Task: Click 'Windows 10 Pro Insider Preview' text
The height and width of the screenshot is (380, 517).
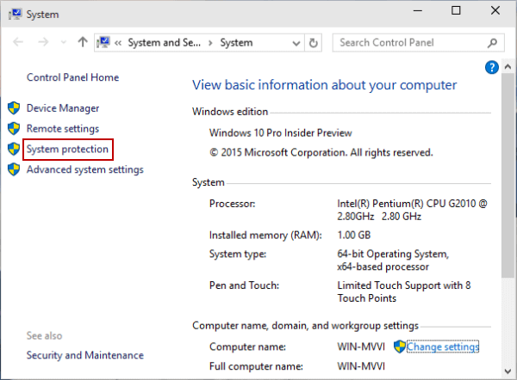Action: pos(281,133)
